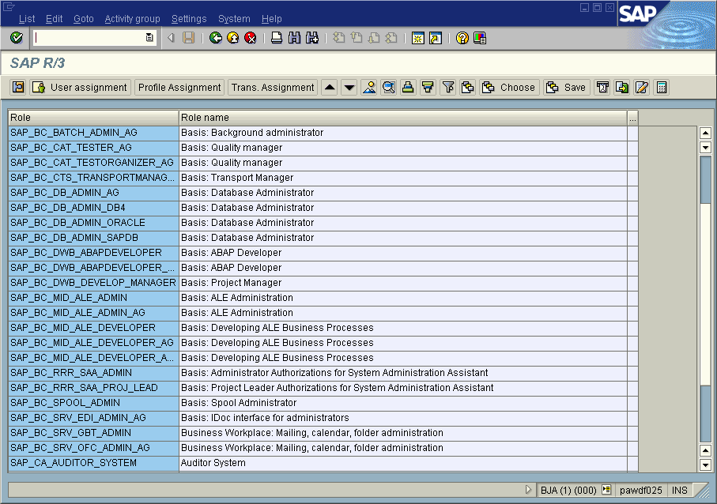Open the Goto menu

(83, 19)
